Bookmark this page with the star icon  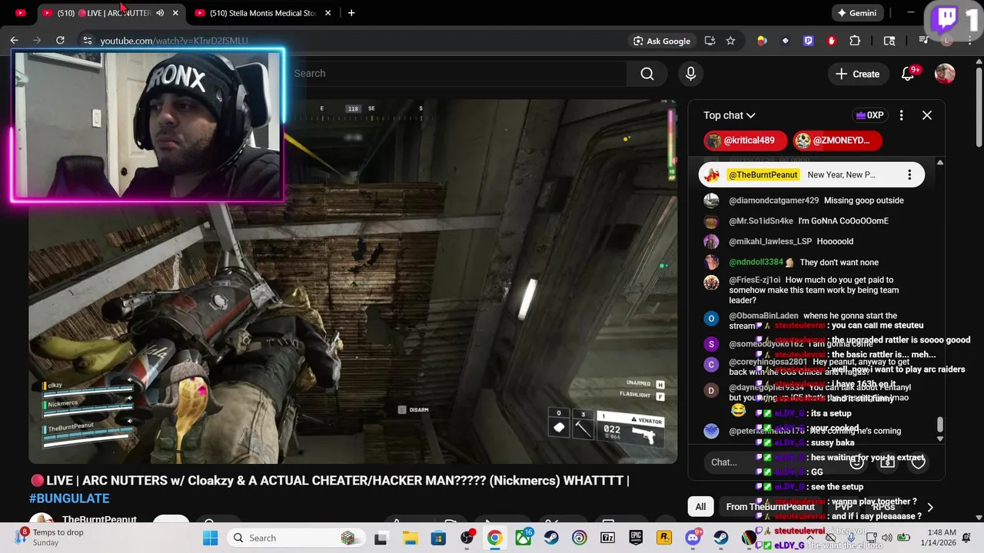point(730,41)
